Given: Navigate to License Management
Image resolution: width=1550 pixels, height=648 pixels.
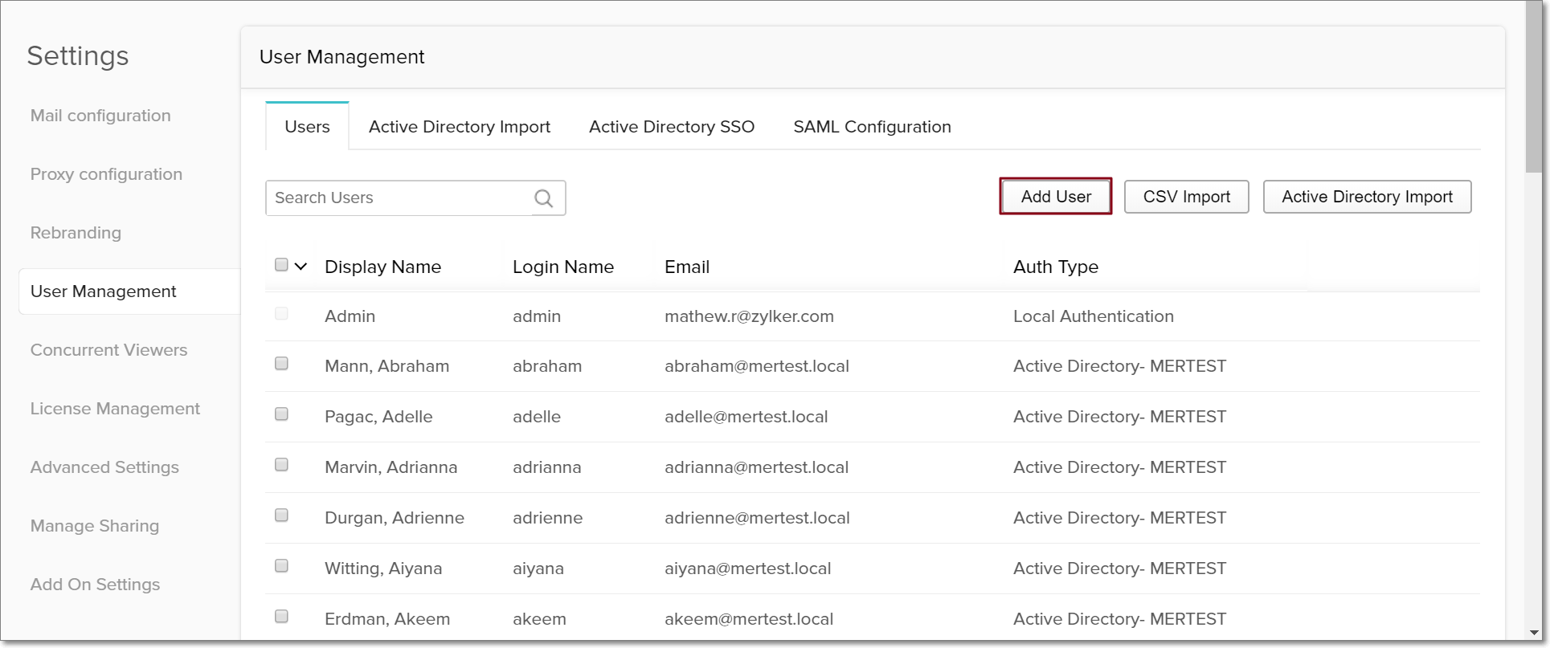Looking at the screenshot, I should tap(115, 409).
